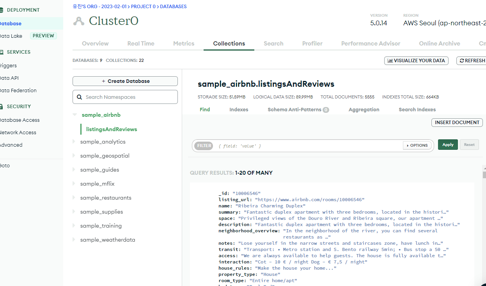The height and width of the screenshot is (286, 486).
Task: Click the refresh arrows icon
Action: (x=462, y=61)
